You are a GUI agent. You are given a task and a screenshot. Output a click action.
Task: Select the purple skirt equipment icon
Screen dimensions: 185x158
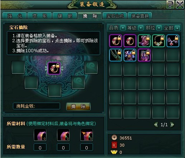(144, 55)
